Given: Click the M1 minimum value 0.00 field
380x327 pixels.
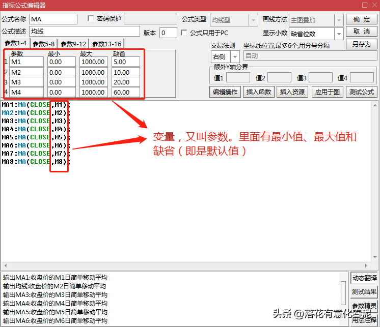Looking at the screenshot, I should 62,62.
